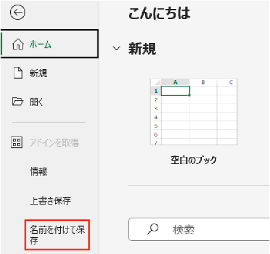Click the add-ins grid icon
This screenshot has height=254, width=270.
coord(17,143)
